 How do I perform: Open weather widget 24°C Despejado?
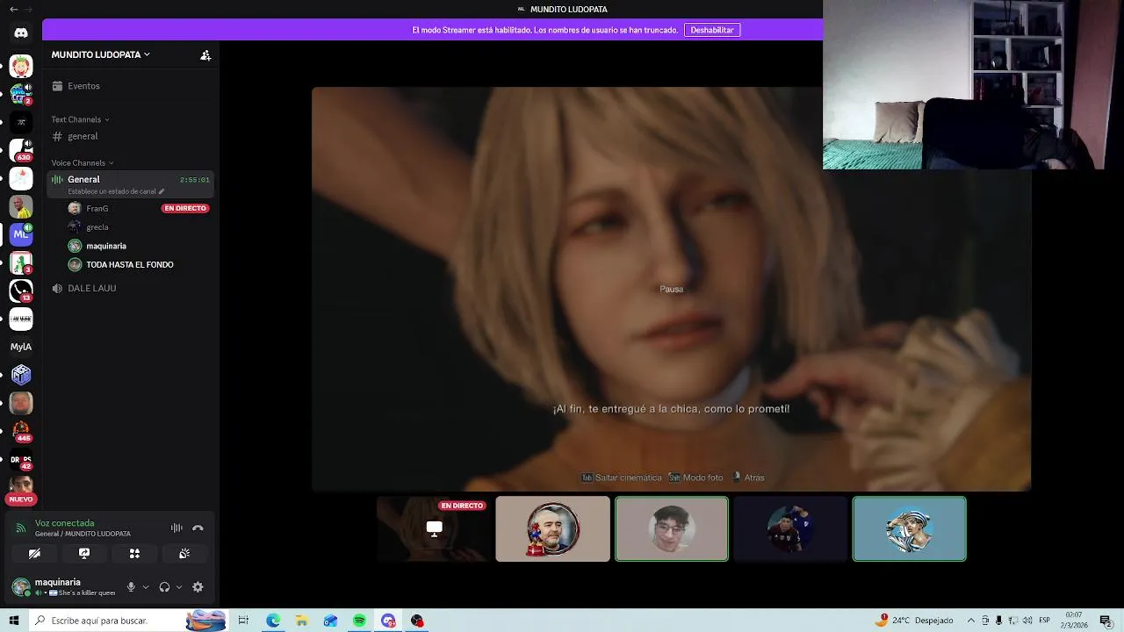(914, 621)
